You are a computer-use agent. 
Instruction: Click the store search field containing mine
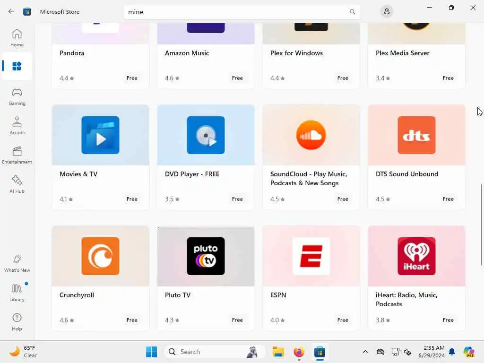tap(242, 12)
